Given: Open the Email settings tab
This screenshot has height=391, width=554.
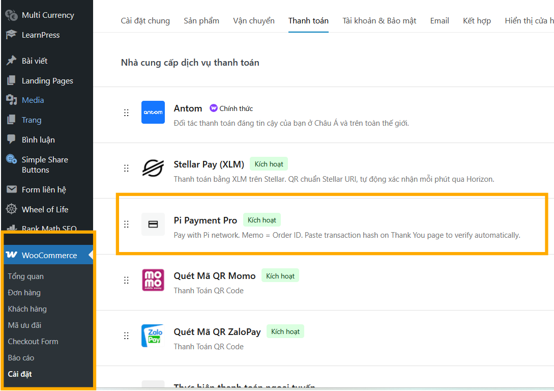Looking at the screenshot, I should [x=440, y=21].
